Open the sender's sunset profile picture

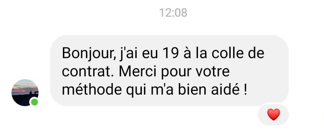pyautogui.click(x=25, y=93)
